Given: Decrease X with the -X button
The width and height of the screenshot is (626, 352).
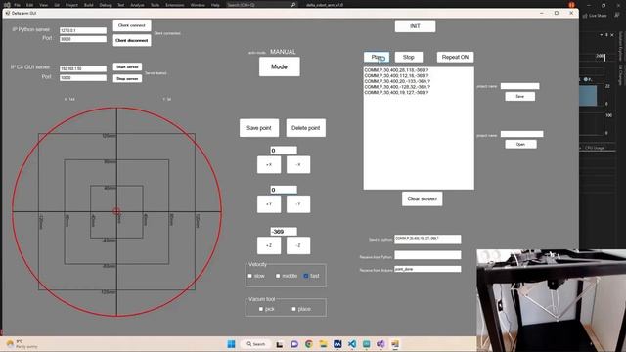Looking at the screenshot, I should pos(298,165).
